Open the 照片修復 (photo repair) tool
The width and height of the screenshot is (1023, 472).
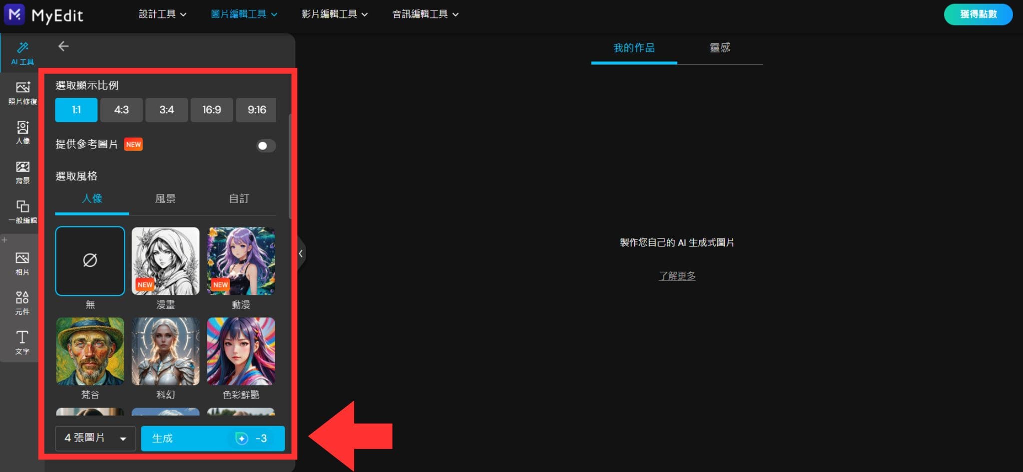[x=22, y=92]
